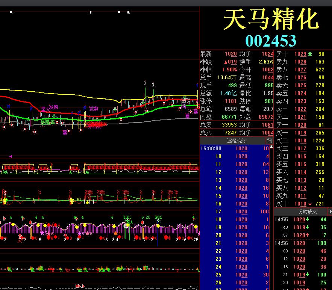Click the red down arrow beside 买十 1010

310,204
